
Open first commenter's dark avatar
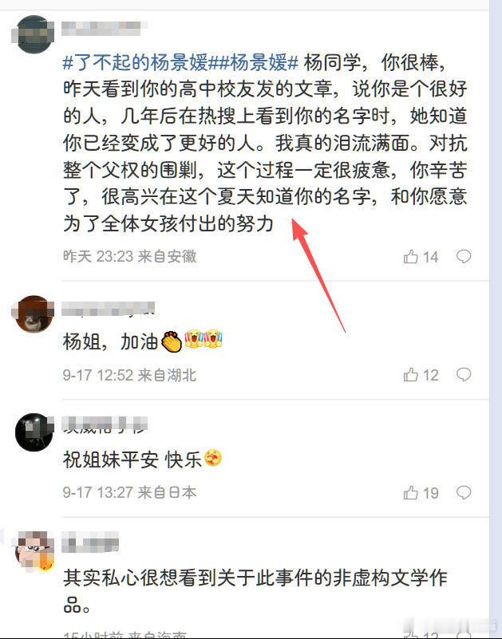coord(34,34)
